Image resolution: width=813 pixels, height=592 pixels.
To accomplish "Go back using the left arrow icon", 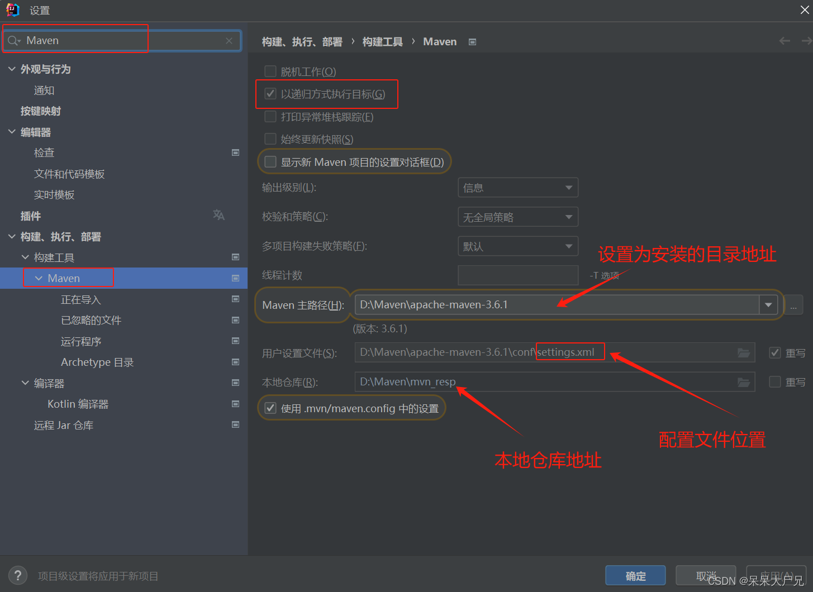I will 785,41.
